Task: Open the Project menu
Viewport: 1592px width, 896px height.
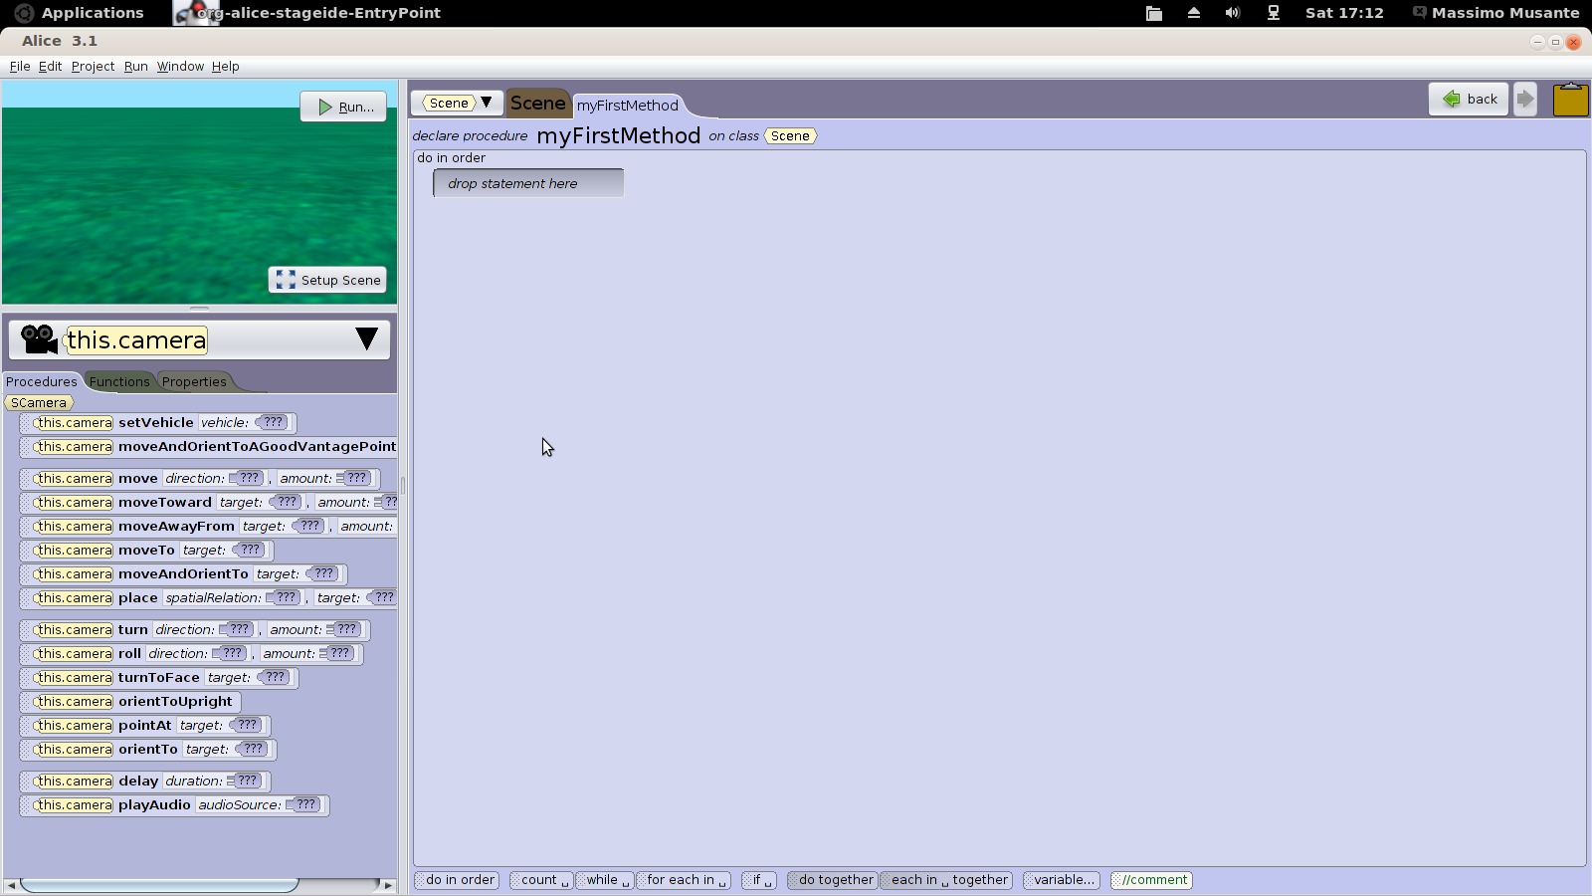Action: [x=93, y=67]
